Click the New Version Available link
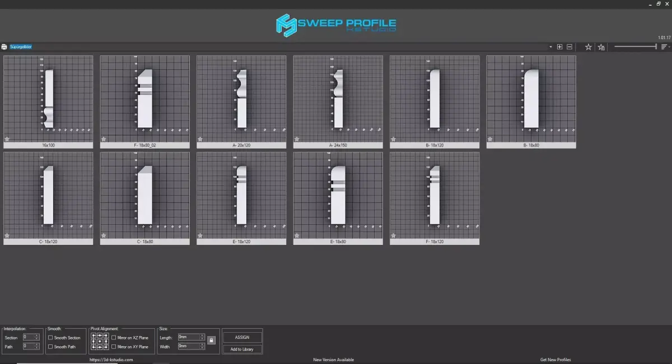The height and width of the screenshot is (364, 672). pyautogui.click(x=333, y=360)
